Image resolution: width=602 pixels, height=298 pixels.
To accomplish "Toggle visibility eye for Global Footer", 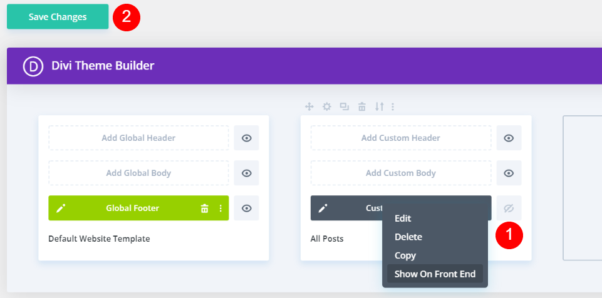I will tap(246, 208).
